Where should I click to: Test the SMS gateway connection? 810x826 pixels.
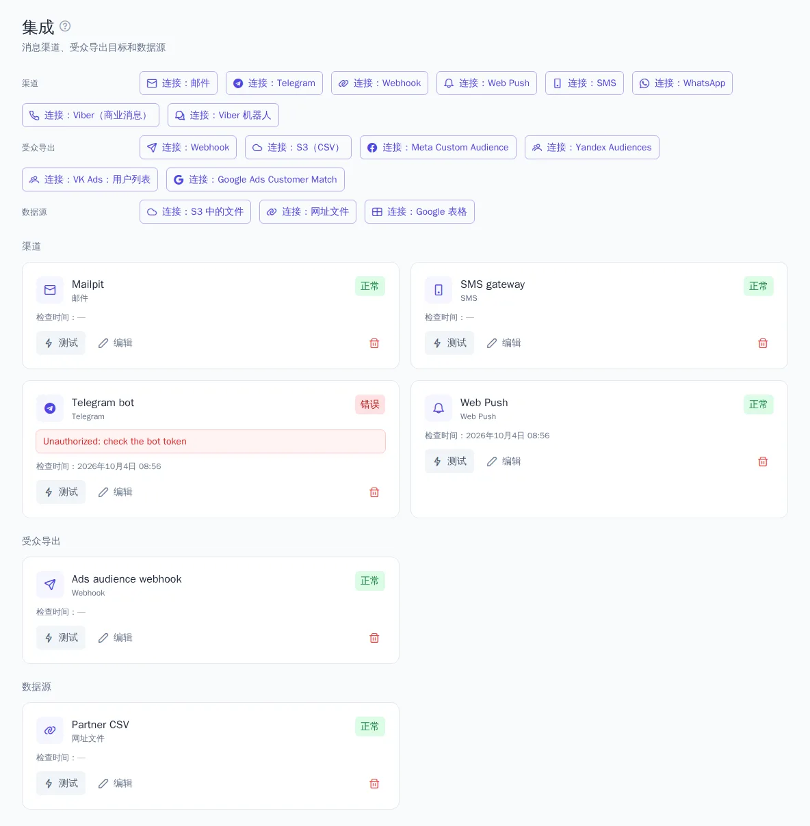[x=449, y=343]
